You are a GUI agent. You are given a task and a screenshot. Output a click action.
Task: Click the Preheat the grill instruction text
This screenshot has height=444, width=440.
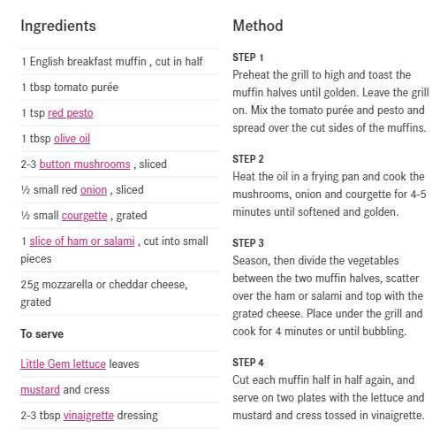(x=330, y=101)
